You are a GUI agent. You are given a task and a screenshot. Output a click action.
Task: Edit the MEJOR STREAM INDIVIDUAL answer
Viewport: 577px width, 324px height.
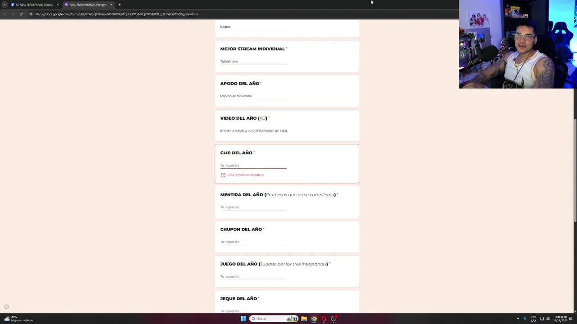pos(253,62)
